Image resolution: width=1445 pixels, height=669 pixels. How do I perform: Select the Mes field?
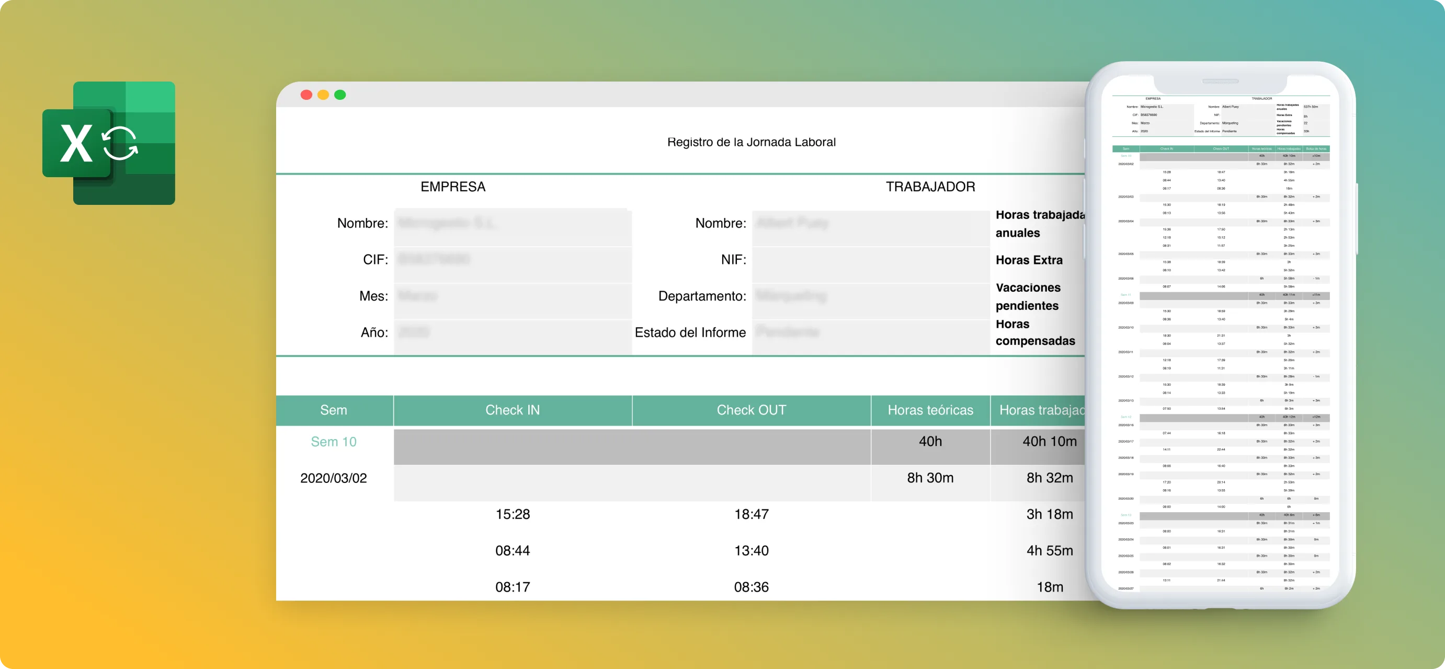click(513, 301)
